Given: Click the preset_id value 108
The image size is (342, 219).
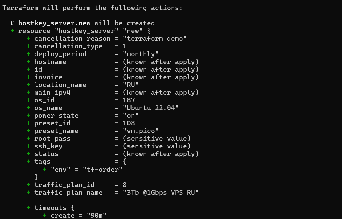Looking at the screenshot, I should (129, 123).
